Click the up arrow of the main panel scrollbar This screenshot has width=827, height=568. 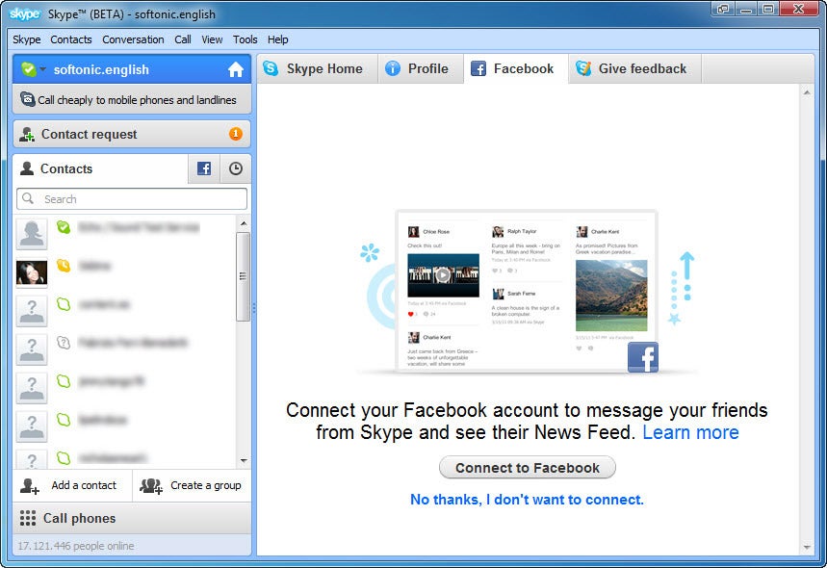pyautogui.click(x=807, y=92)
